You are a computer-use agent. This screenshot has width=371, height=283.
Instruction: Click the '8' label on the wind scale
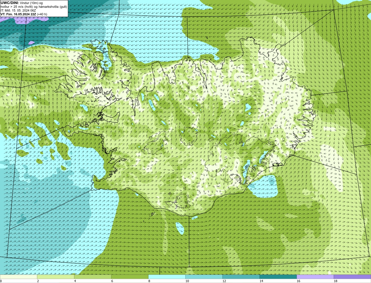pos(149,281)
